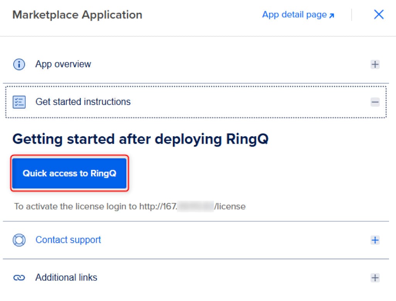The height and width of the screenshot is (301, 396).
Task: Toggle open the Additional links plus control
Action: pos(375,277)
